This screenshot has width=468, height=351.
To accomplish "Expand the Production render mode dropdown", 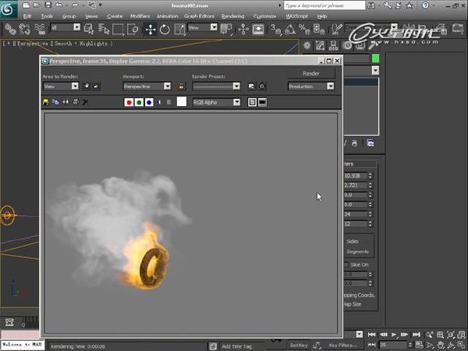I will [311, 87].
